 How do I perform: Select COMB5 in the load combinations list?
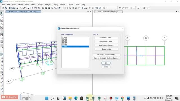[x=75, y=45]
